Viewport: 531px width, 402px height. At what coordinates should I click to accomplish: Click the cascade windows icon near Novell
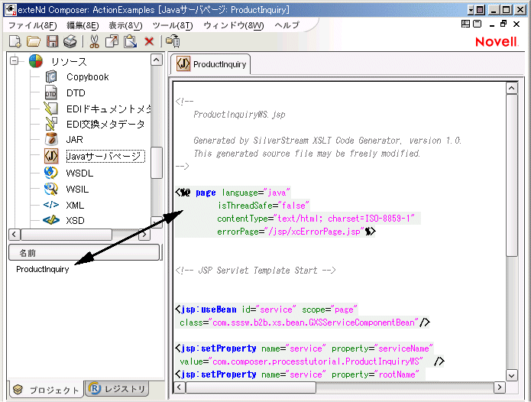pyautogui.click(x=478, y=24)
